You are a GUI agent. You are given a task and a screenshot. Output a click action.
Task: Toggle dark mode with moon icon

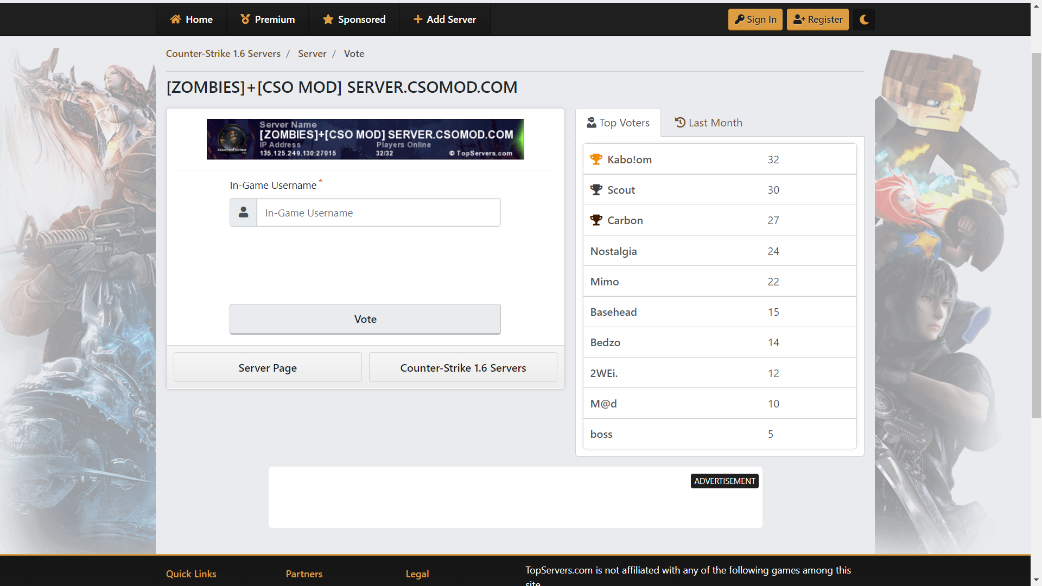(864, 20)
